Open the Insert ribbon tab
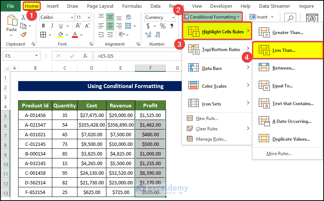The width and height of the screenshot is (324, 201). [53, 6]
